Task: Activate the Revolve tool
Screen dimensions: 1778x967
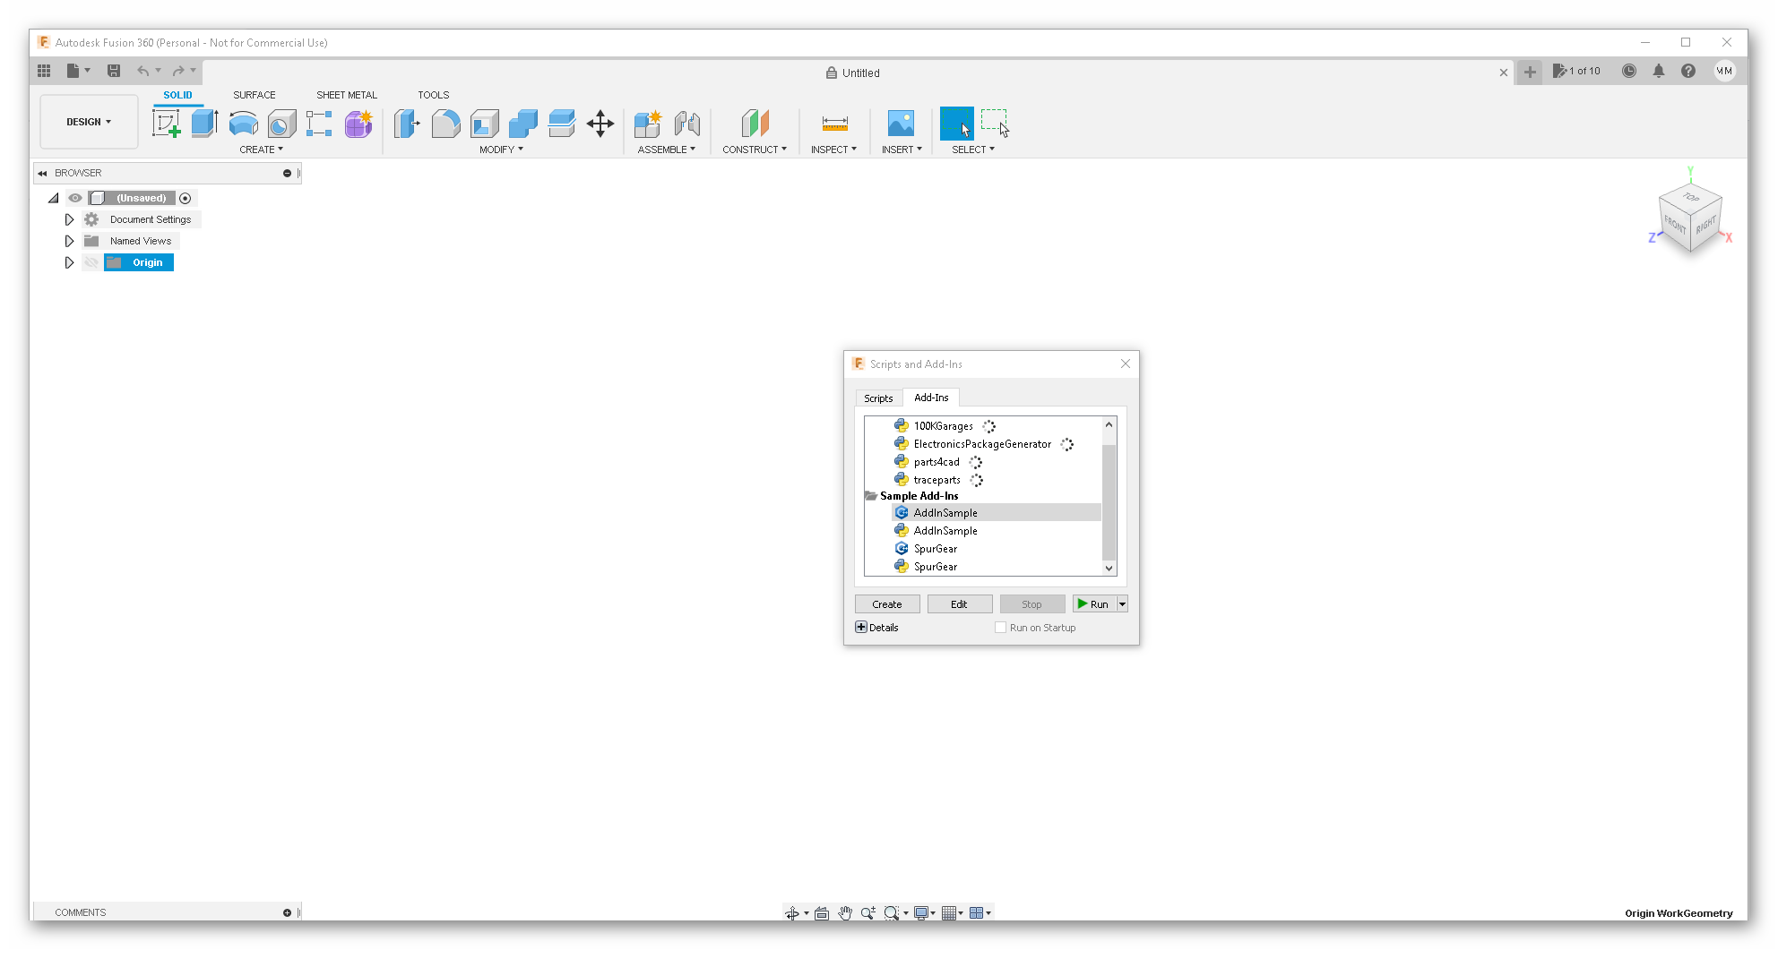Action: coord(243,124)
